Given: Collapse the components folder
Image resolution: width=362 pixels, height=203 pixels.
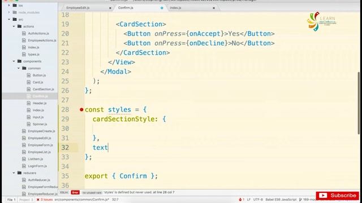Looking at the screenshot, I should tap(14, 61).
